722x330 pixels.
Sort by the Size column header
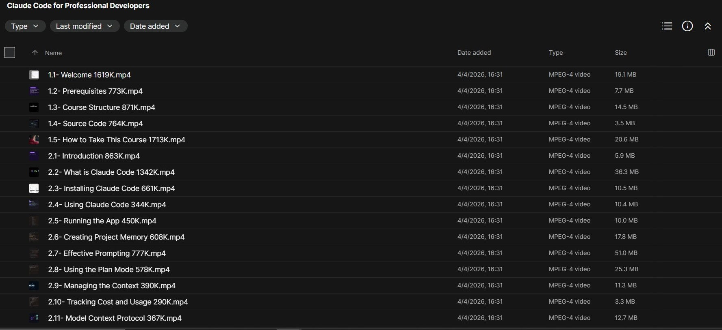[620, 53]
